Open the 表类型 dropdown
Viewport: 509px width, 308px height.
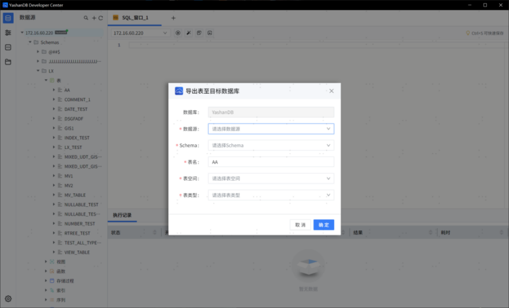pyautogui.click(x=271, y=195)
